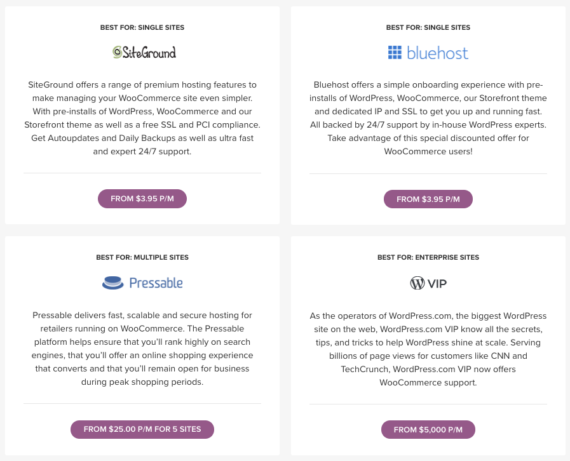Image resolution: width=570 pixels, height=461 pixels.
Task: Click "Best for: Single Sites" above Bluehost
Action: (x=428, y=27)
